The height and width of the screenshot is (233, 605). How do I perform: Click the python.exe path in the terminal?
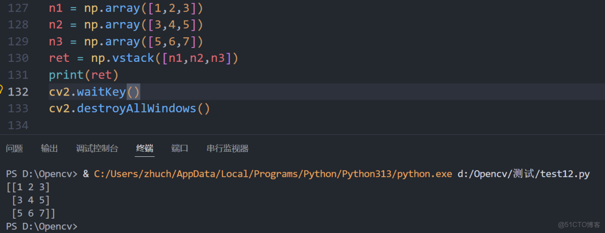[x=273, y=174]
